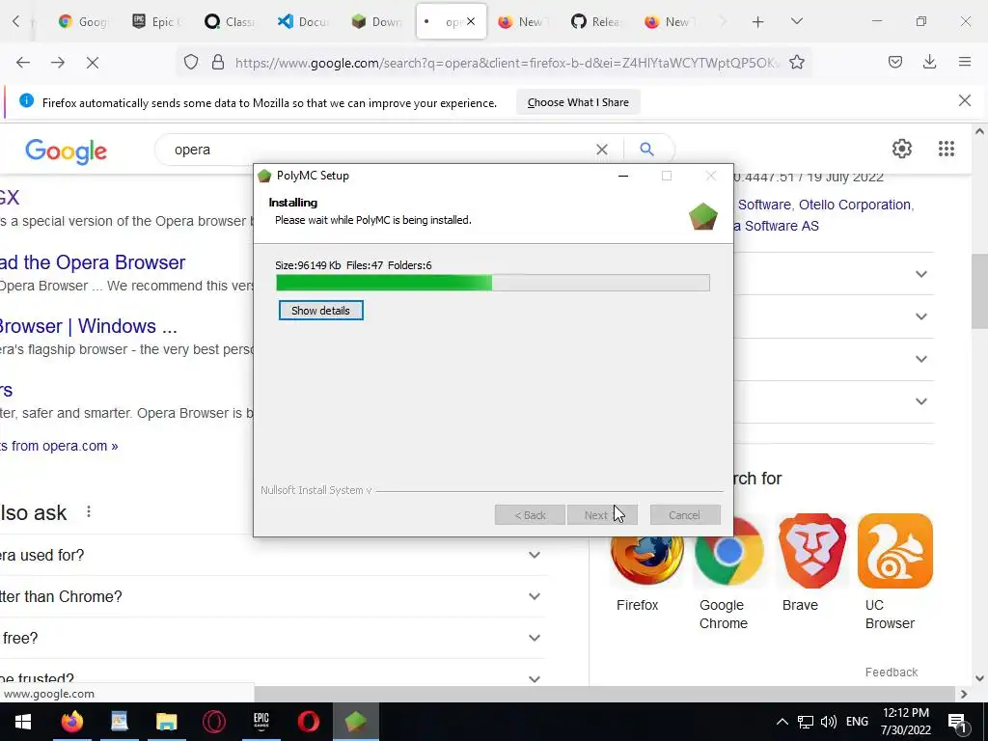Dismiss the Firefox data notification bar

(x=965, y=100)
